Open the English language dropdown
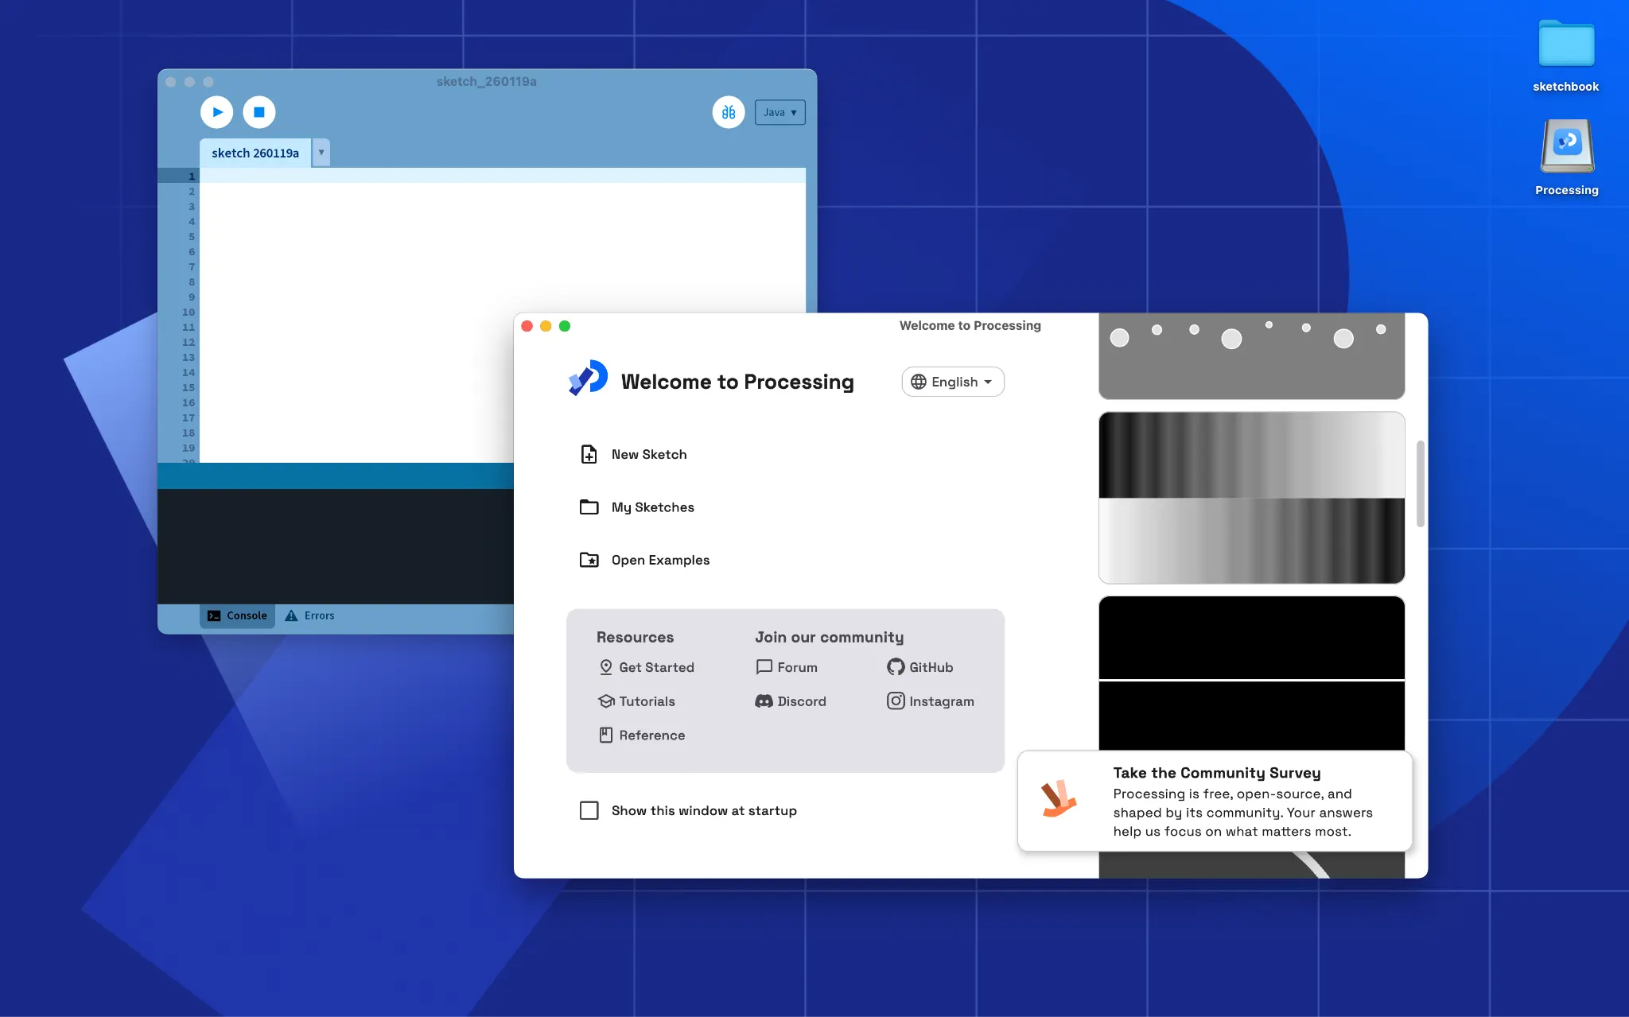Viewport: 1629px width, 1017px height. point(952,382)
